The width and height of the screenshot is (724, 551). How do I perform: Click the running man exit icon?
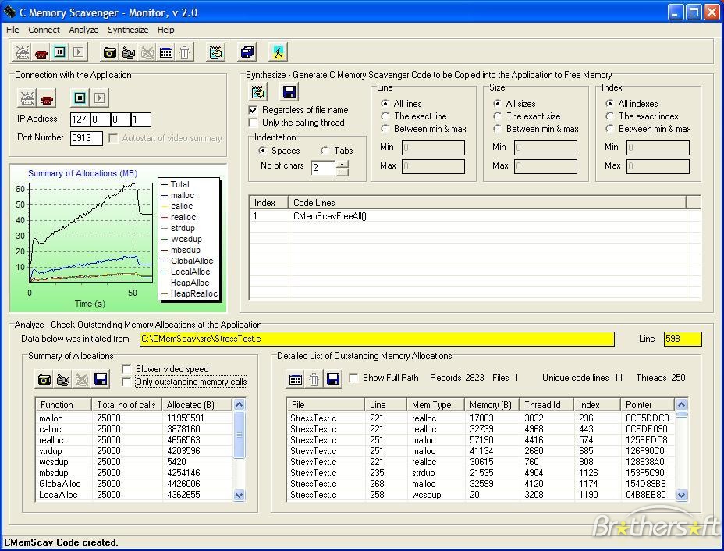278,52
